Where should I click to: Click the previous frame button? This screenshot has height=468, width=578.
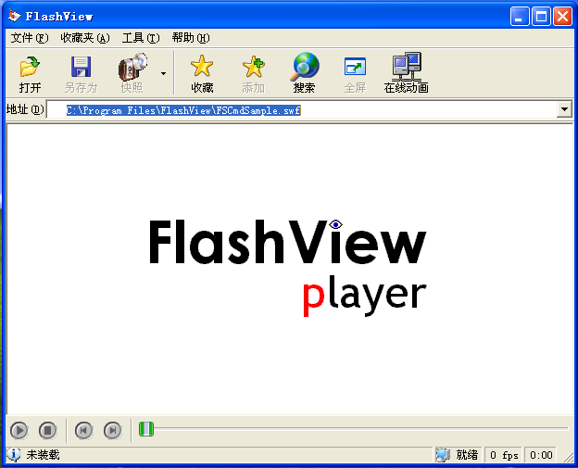(x=83, y=430)
